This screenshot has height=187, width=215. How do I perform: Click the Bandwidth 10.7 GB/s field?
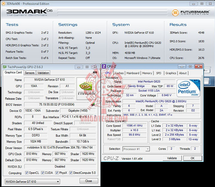83,141
